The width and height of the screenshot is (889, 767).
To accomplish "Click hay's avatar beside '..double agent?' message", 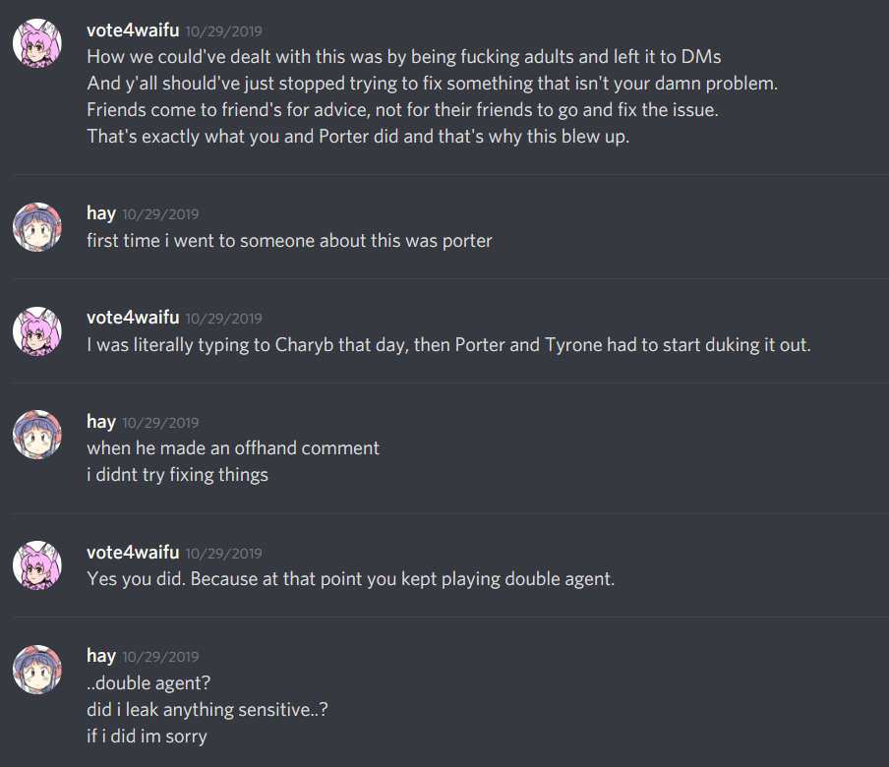I will pos(37,670).
